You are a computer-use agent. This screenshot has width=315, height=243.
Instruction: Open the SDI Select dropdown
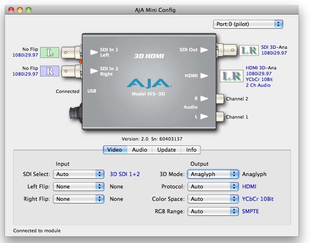click(x=79, y=174)
